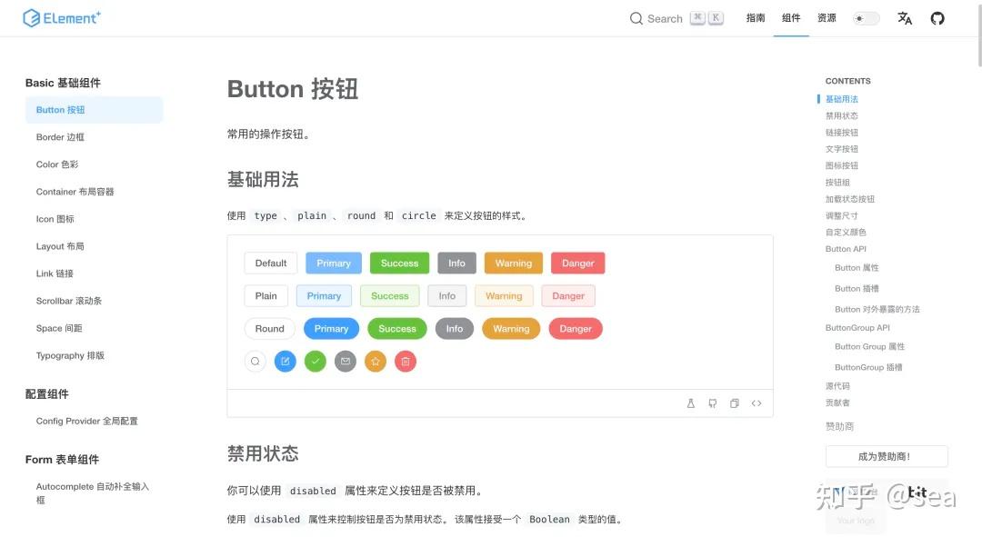Jump to 图标按钮 in contents
982x537 pixels.
point(842,166)
